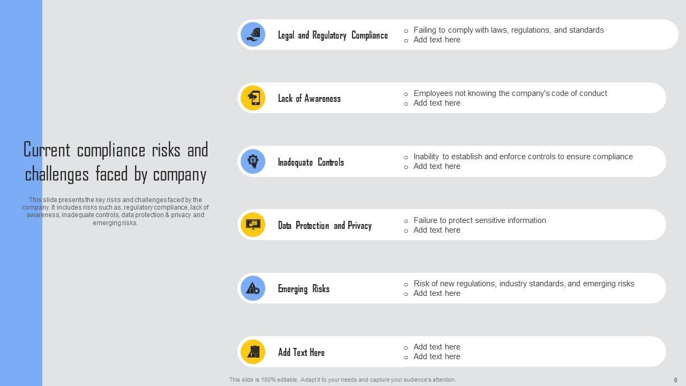The width and height of the screenshot is (686, 386).
Task: Select the Data Protection monitor icon
Action: (x=253, y=225)
